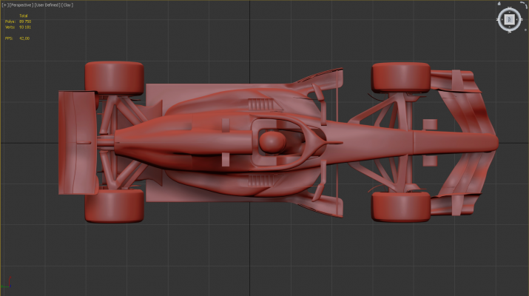Open the ViewCube context menu icon
Screen dimensions: 529x296
(x=525, y=30)
